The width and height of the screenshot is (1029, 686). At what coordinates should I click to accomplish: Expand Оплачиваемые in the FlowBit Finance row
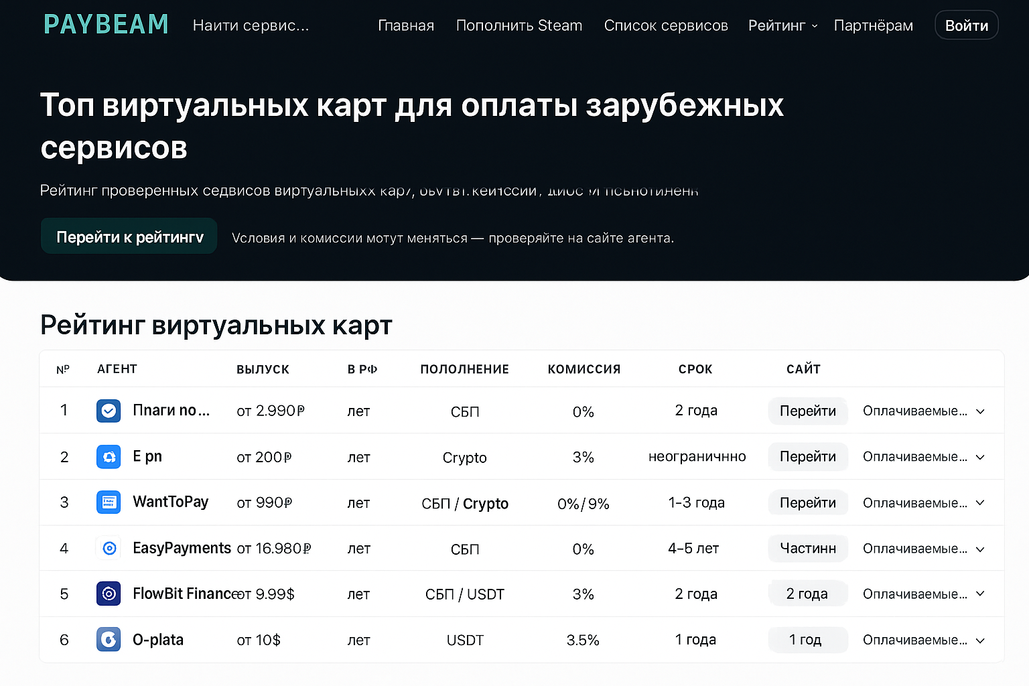924,594
